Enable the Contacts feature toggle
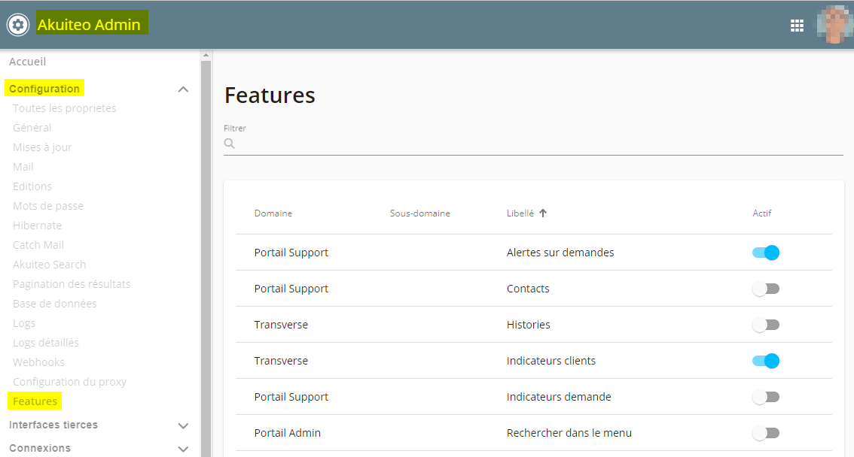854x457 pixels. click(766, 289)
